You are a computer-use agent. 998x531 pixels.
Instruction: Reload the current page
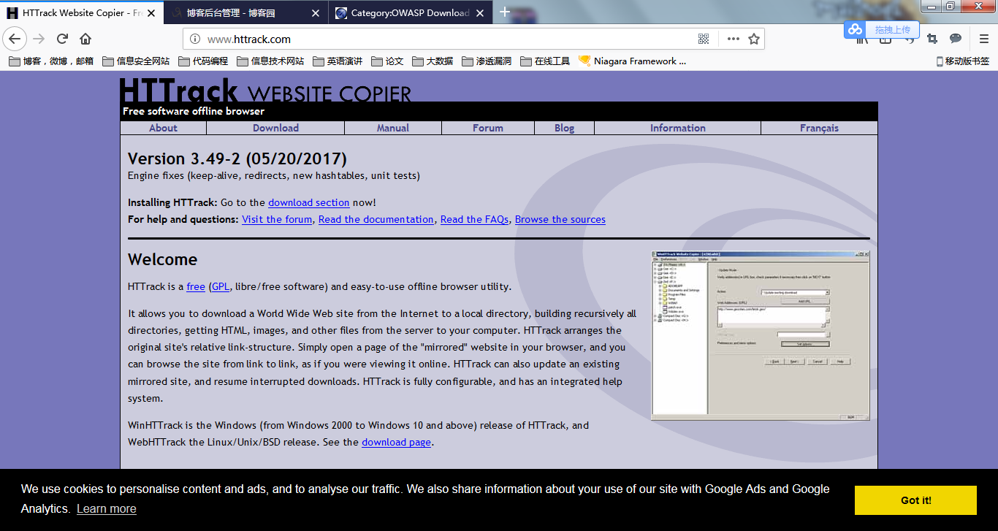click(63, 39)
